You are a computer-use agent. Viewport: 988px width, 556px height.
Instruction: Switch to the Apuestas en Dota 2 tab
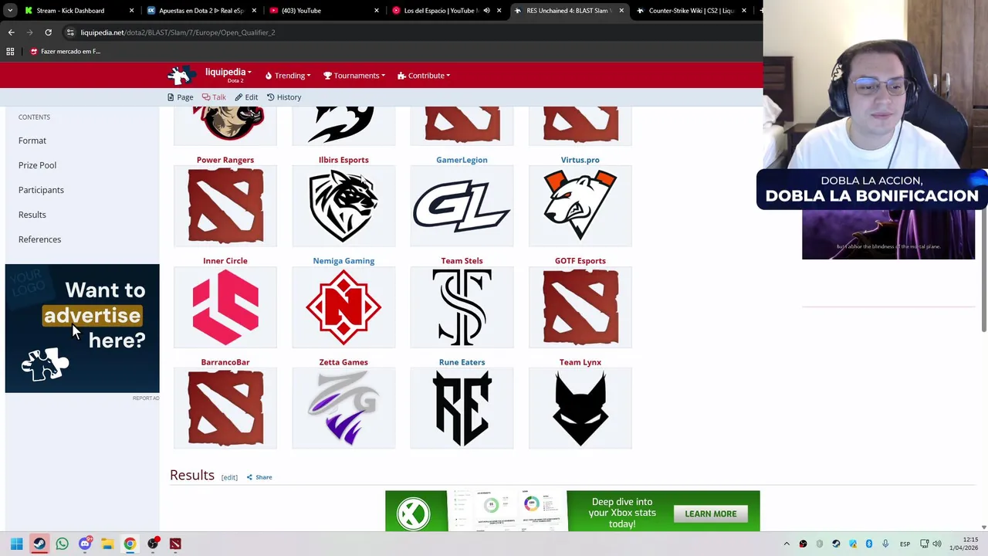pyautogui.click(x=201, y=11)
